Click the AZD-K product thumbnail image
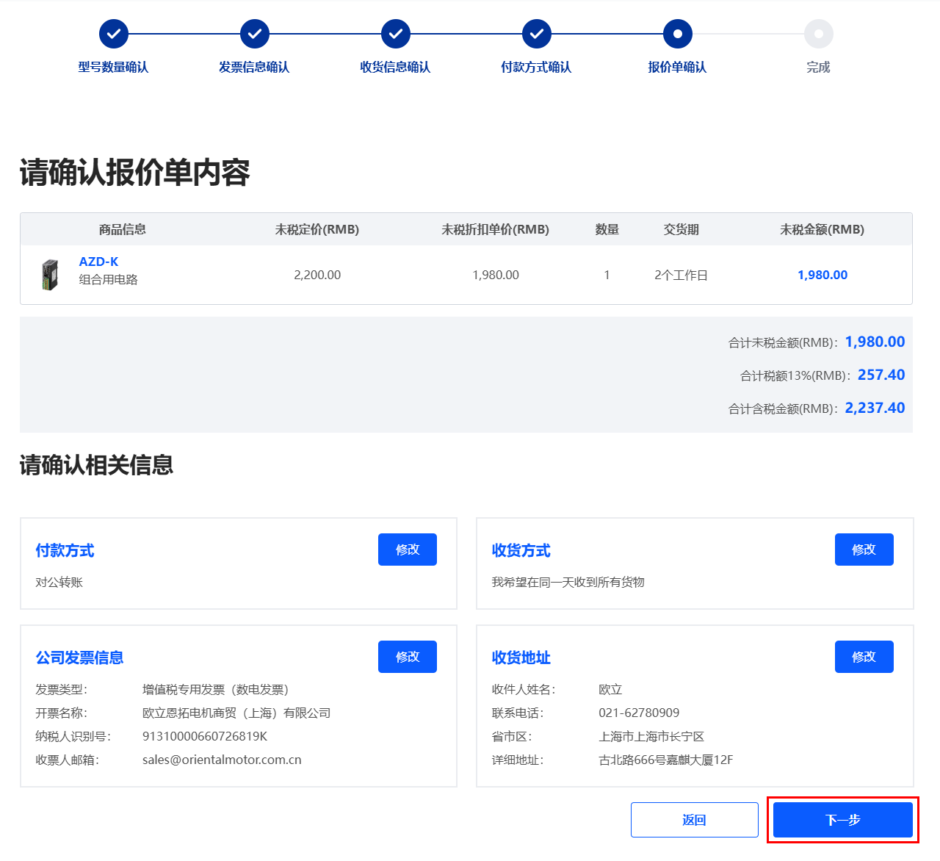This screenshot has width=940, height=861. (x=50, y=275)
